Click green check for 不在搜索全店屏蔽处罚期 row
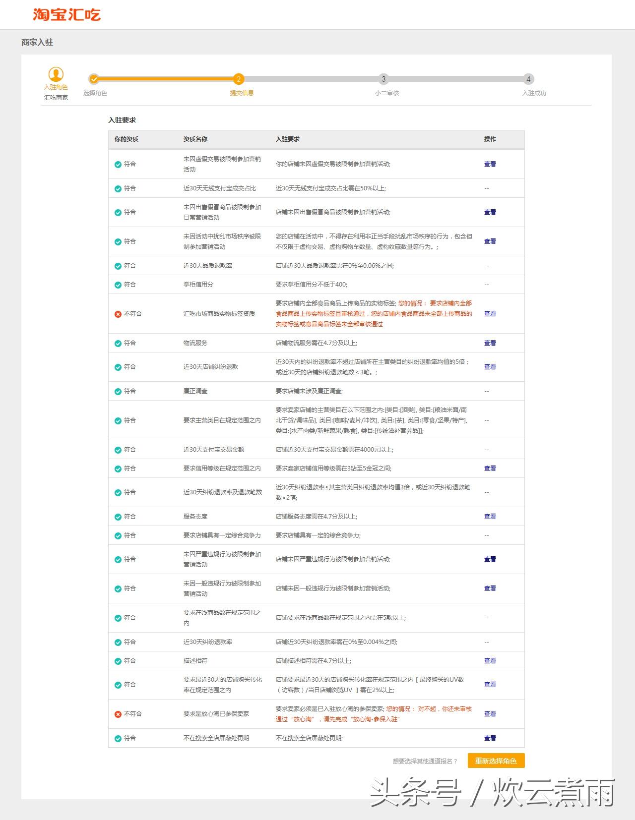The height and width of the screenshot is (820, 635). [x=118, y=738]
